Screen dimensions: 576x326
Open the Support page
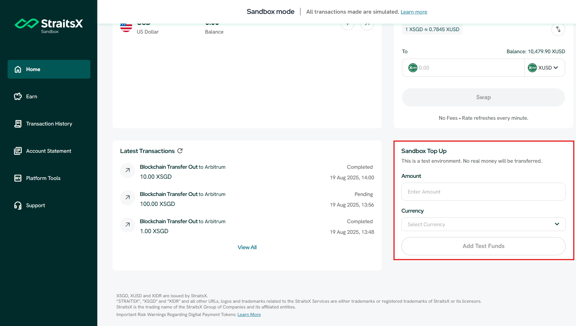pos(49,205)
